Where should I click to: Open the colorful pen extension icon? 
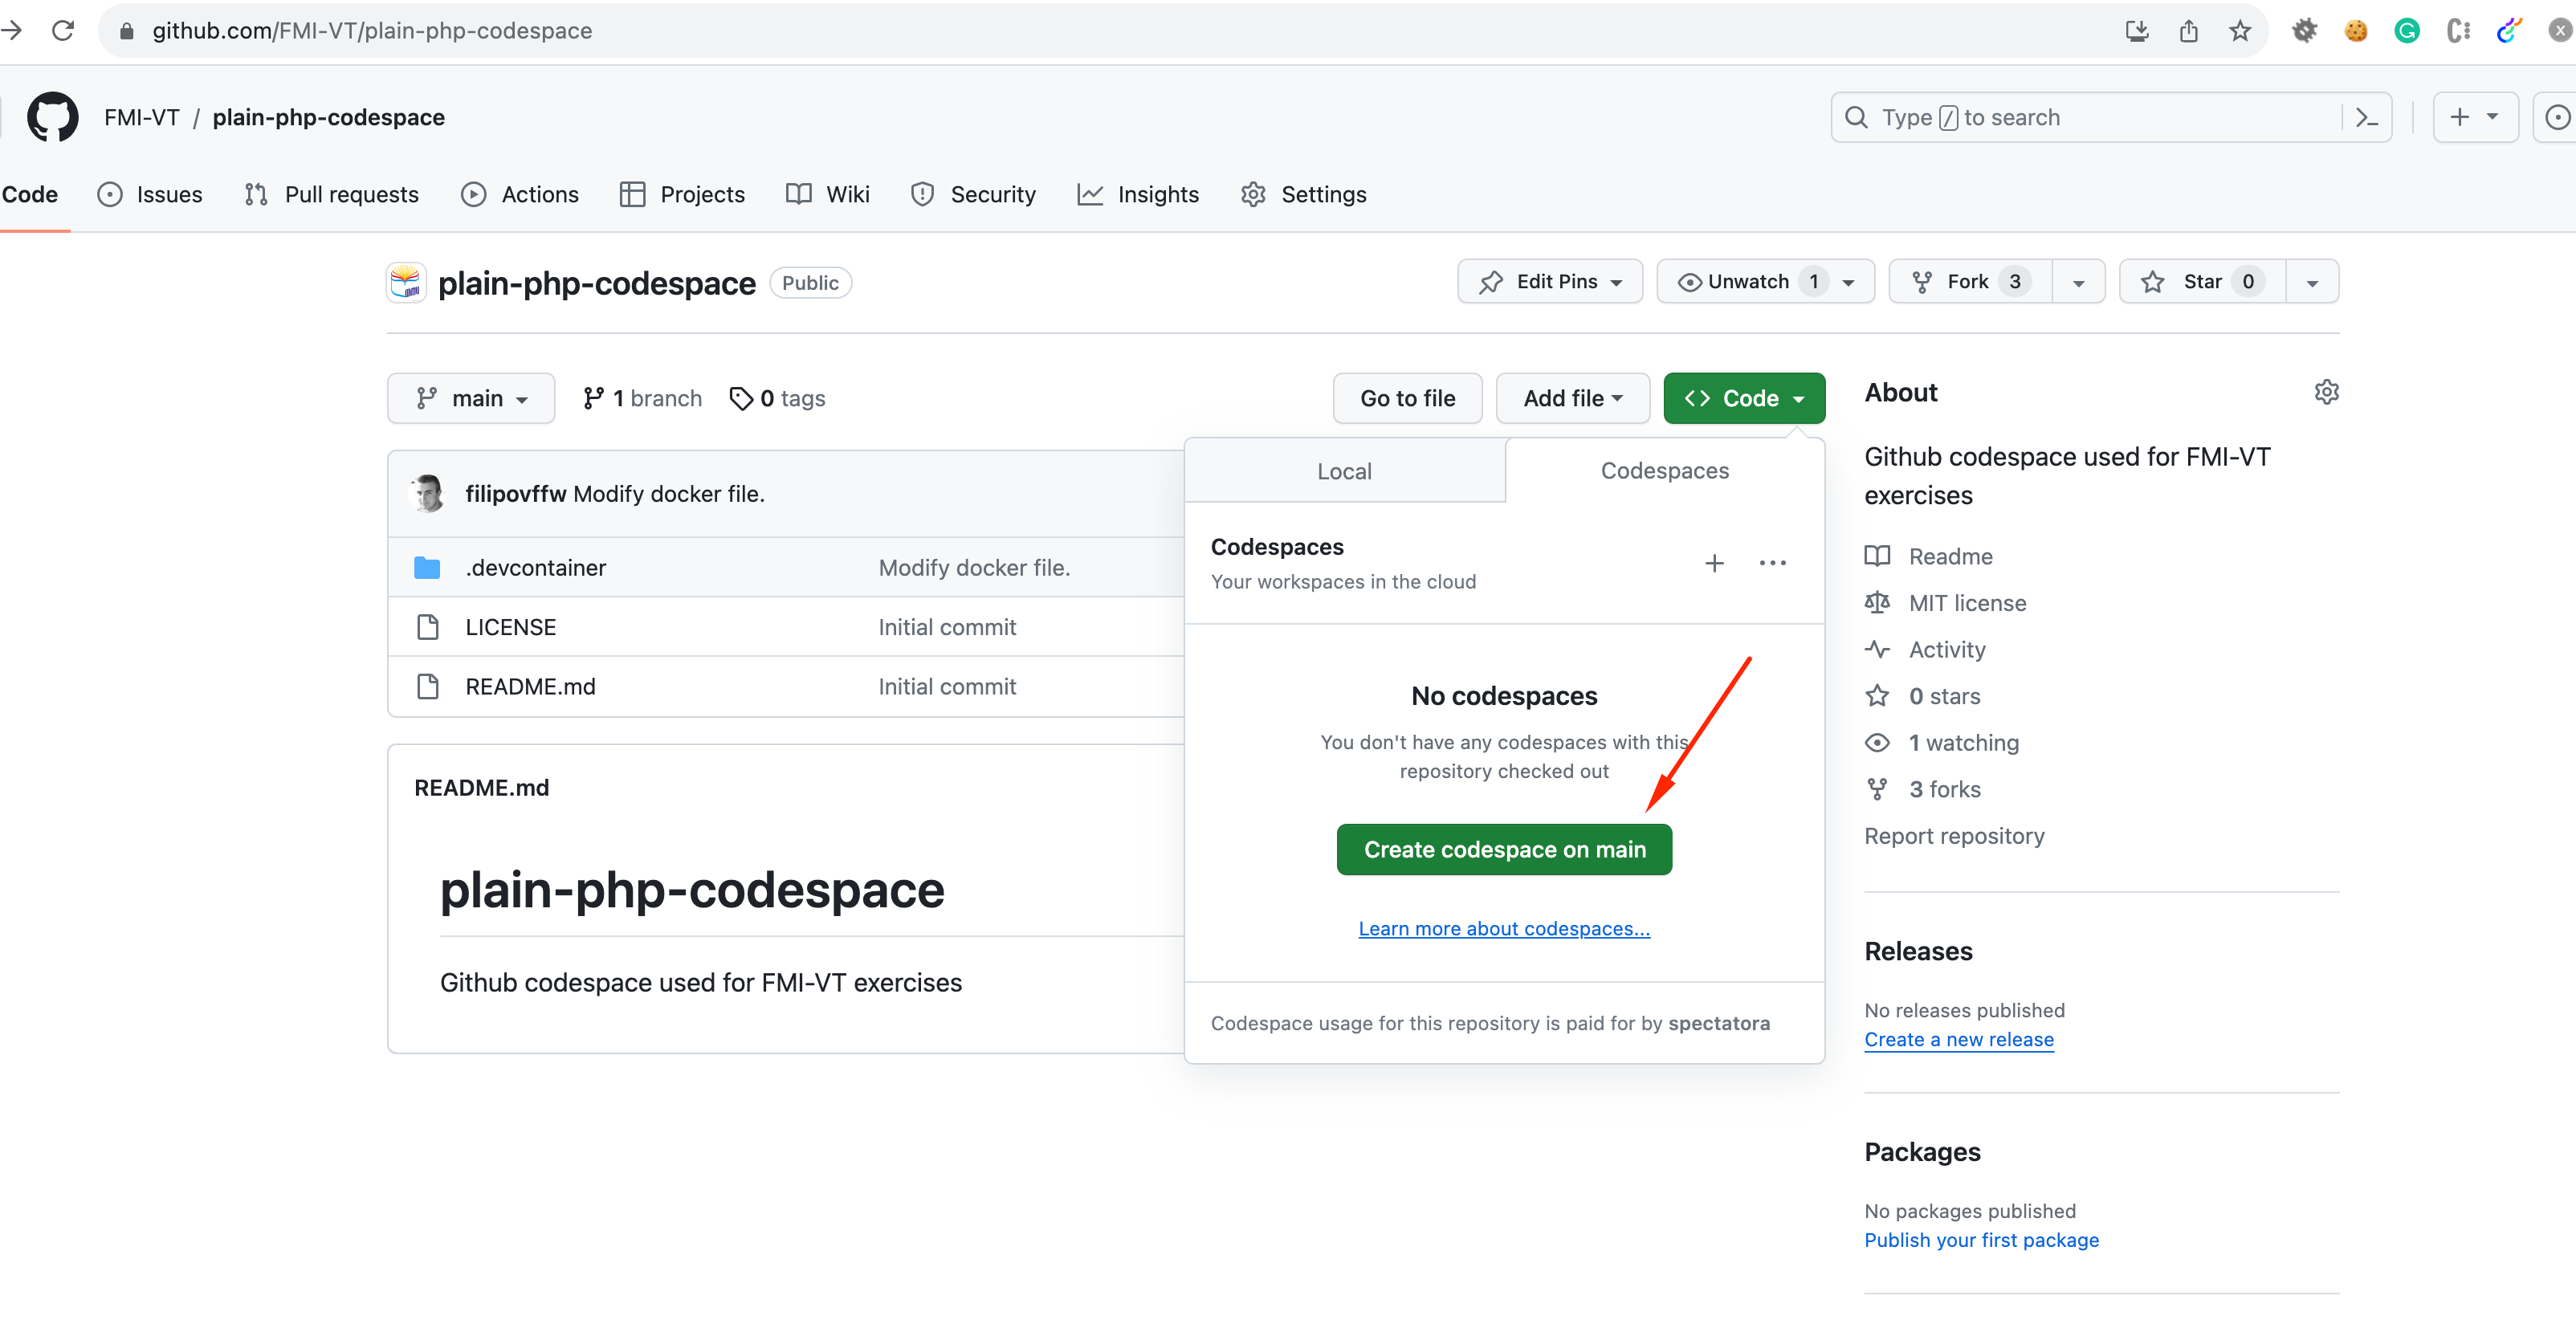(x=2508, y=31)
